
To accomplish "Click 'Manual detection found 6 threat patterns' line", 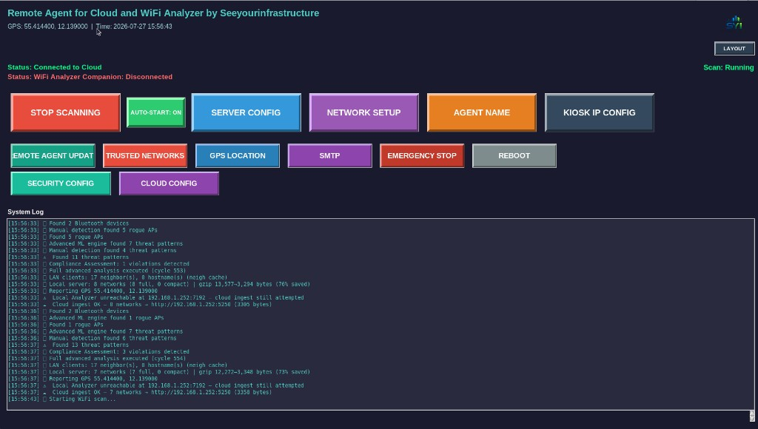I will point(92,338).
